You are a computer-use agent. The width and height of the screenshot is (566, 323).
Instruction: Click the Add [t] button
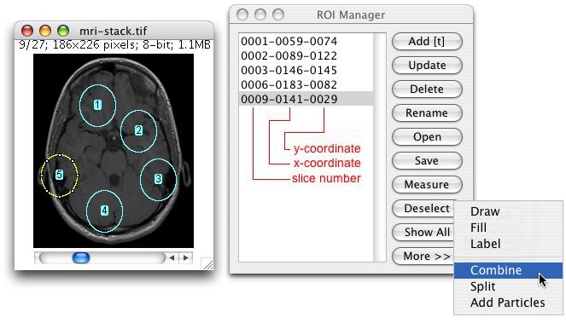pos(427,42)
